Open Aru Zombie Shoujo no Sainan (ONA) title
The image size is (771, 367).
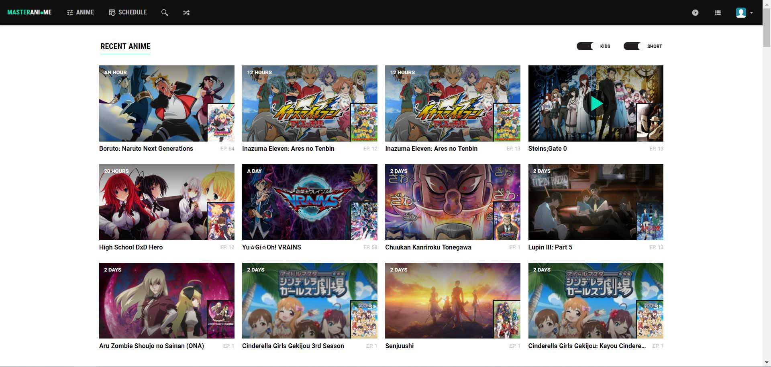click(151, 346)
